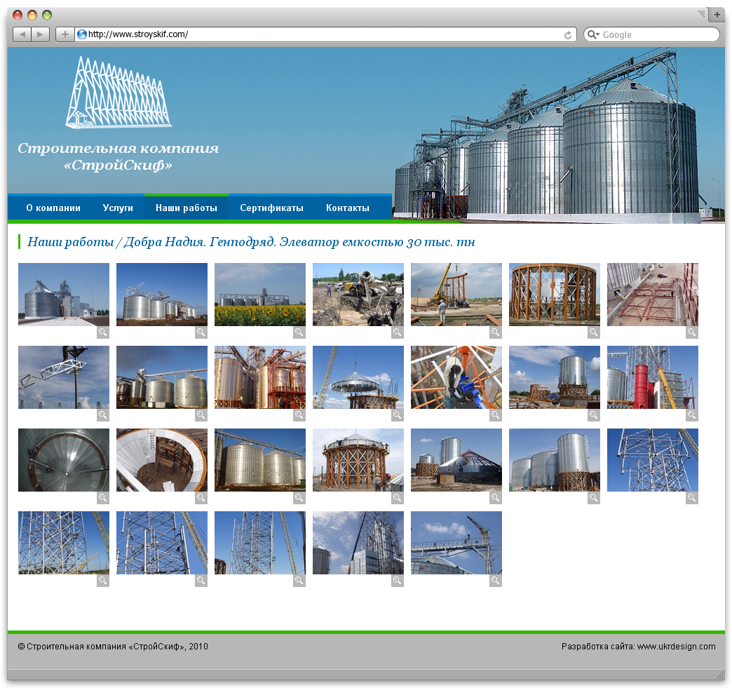This screenshot has width=732, height=688.
Task: Open the silo roof lifted by crane thumbnail
Action: (358, 377)
